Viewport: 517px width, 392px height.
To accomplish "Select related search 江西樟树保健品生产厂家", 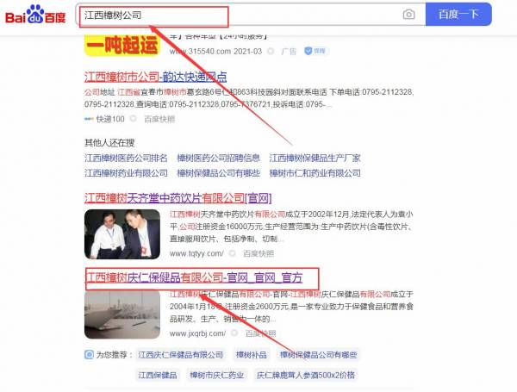I will pyautogui.click(x=315, y=158).
